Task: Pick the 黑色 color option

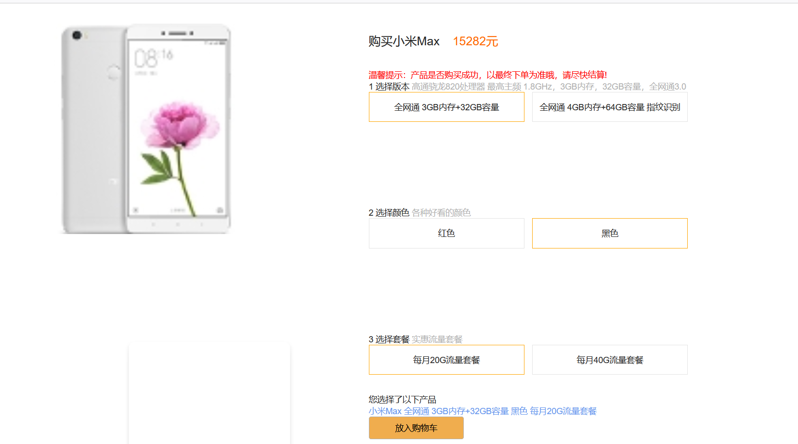Action: point(610,234)
